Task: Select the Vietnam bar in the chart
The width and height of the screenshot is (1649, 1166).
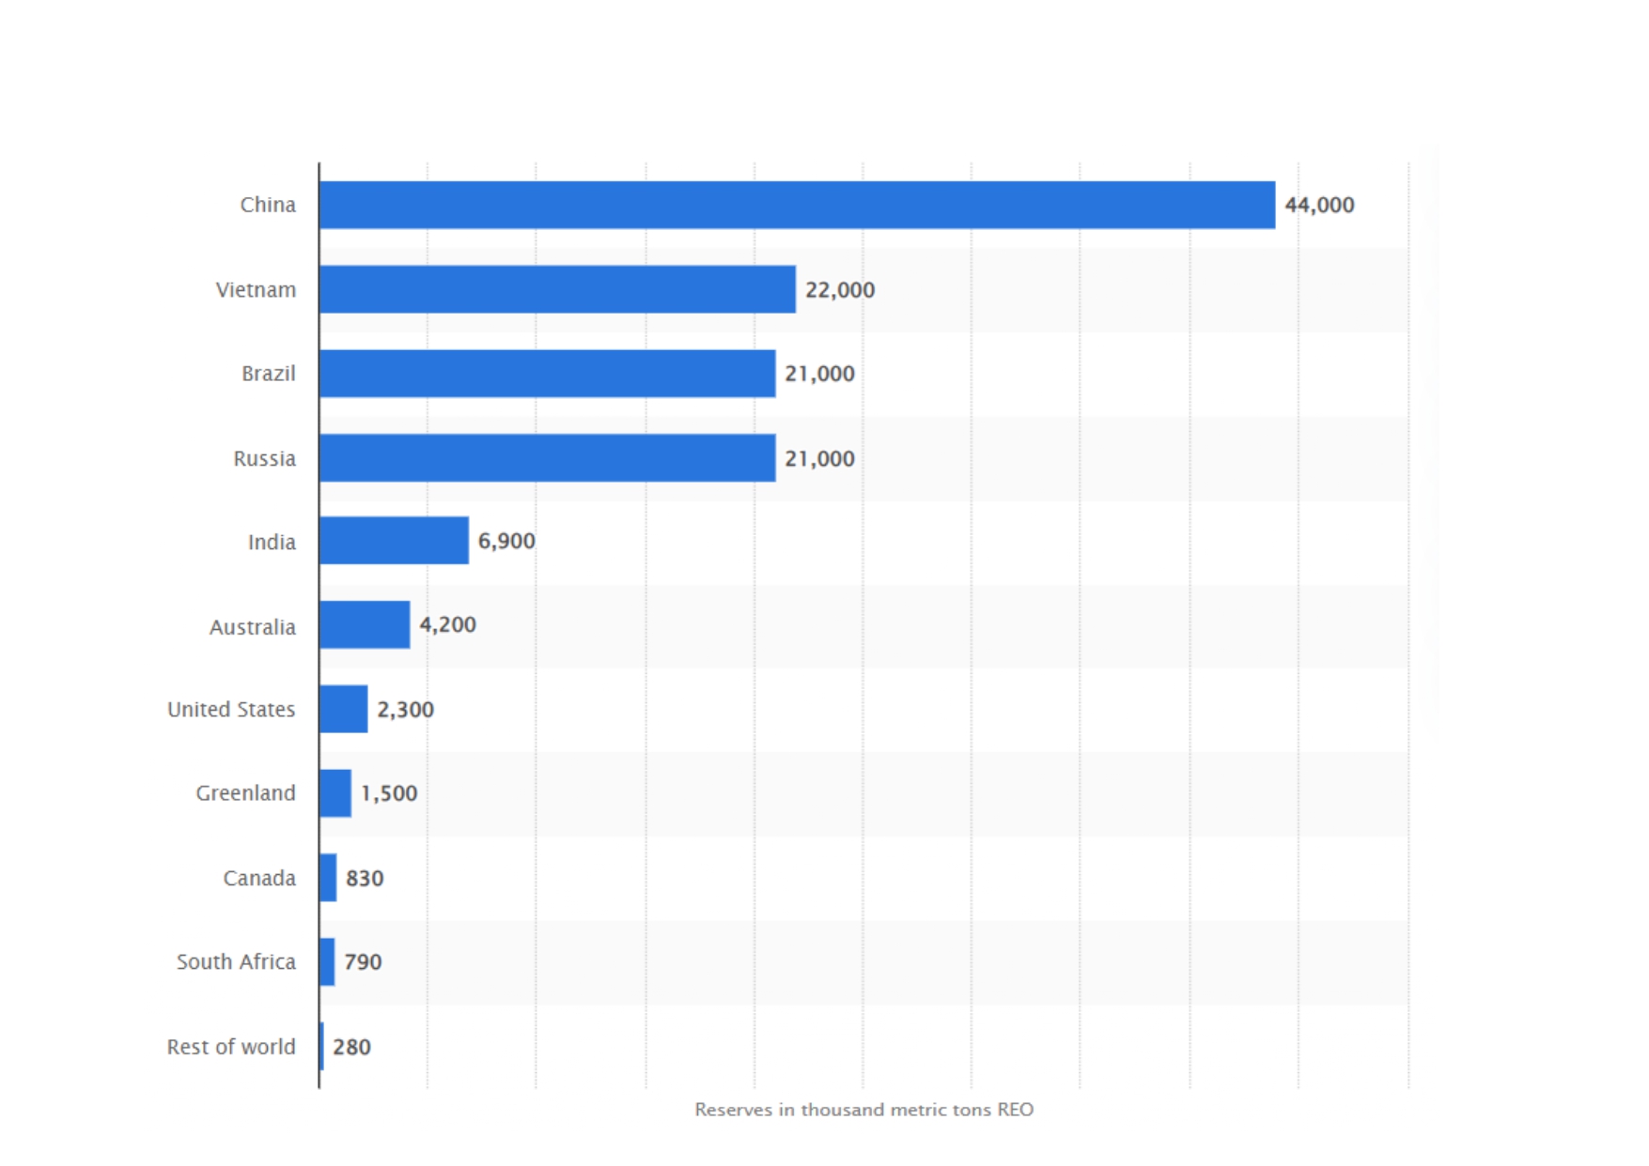Action: tap(557, 289)
